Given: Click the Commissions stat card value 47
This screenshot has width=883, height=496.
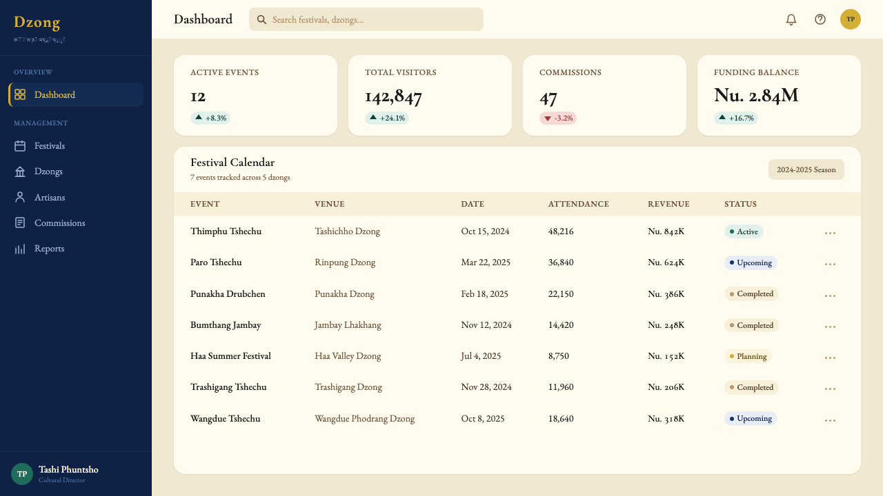Looking at the screenshot, I should pos(548,96).
